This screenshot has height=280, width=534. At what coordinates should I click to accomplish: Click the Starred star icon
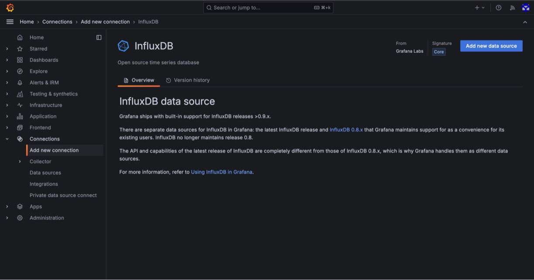[20, 49]
